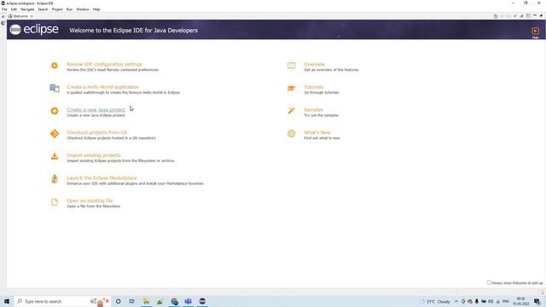This screenshot has height=307, width=546.
Task: Open Task View on taskbar
Action: pos(131,301)
